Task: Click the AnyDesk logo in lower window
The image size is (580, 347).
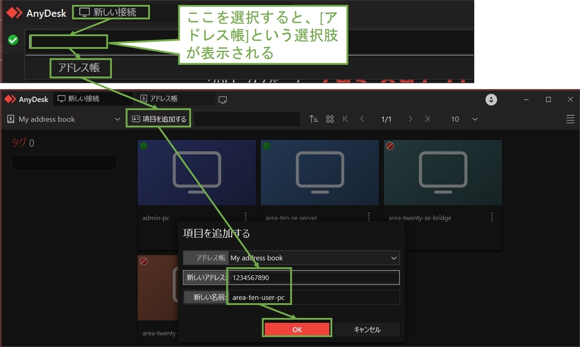Action: (27, 99)
